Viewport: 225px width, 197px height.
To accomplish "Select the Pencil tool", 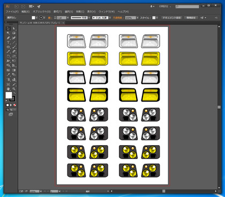I will [x=8, y=52].
